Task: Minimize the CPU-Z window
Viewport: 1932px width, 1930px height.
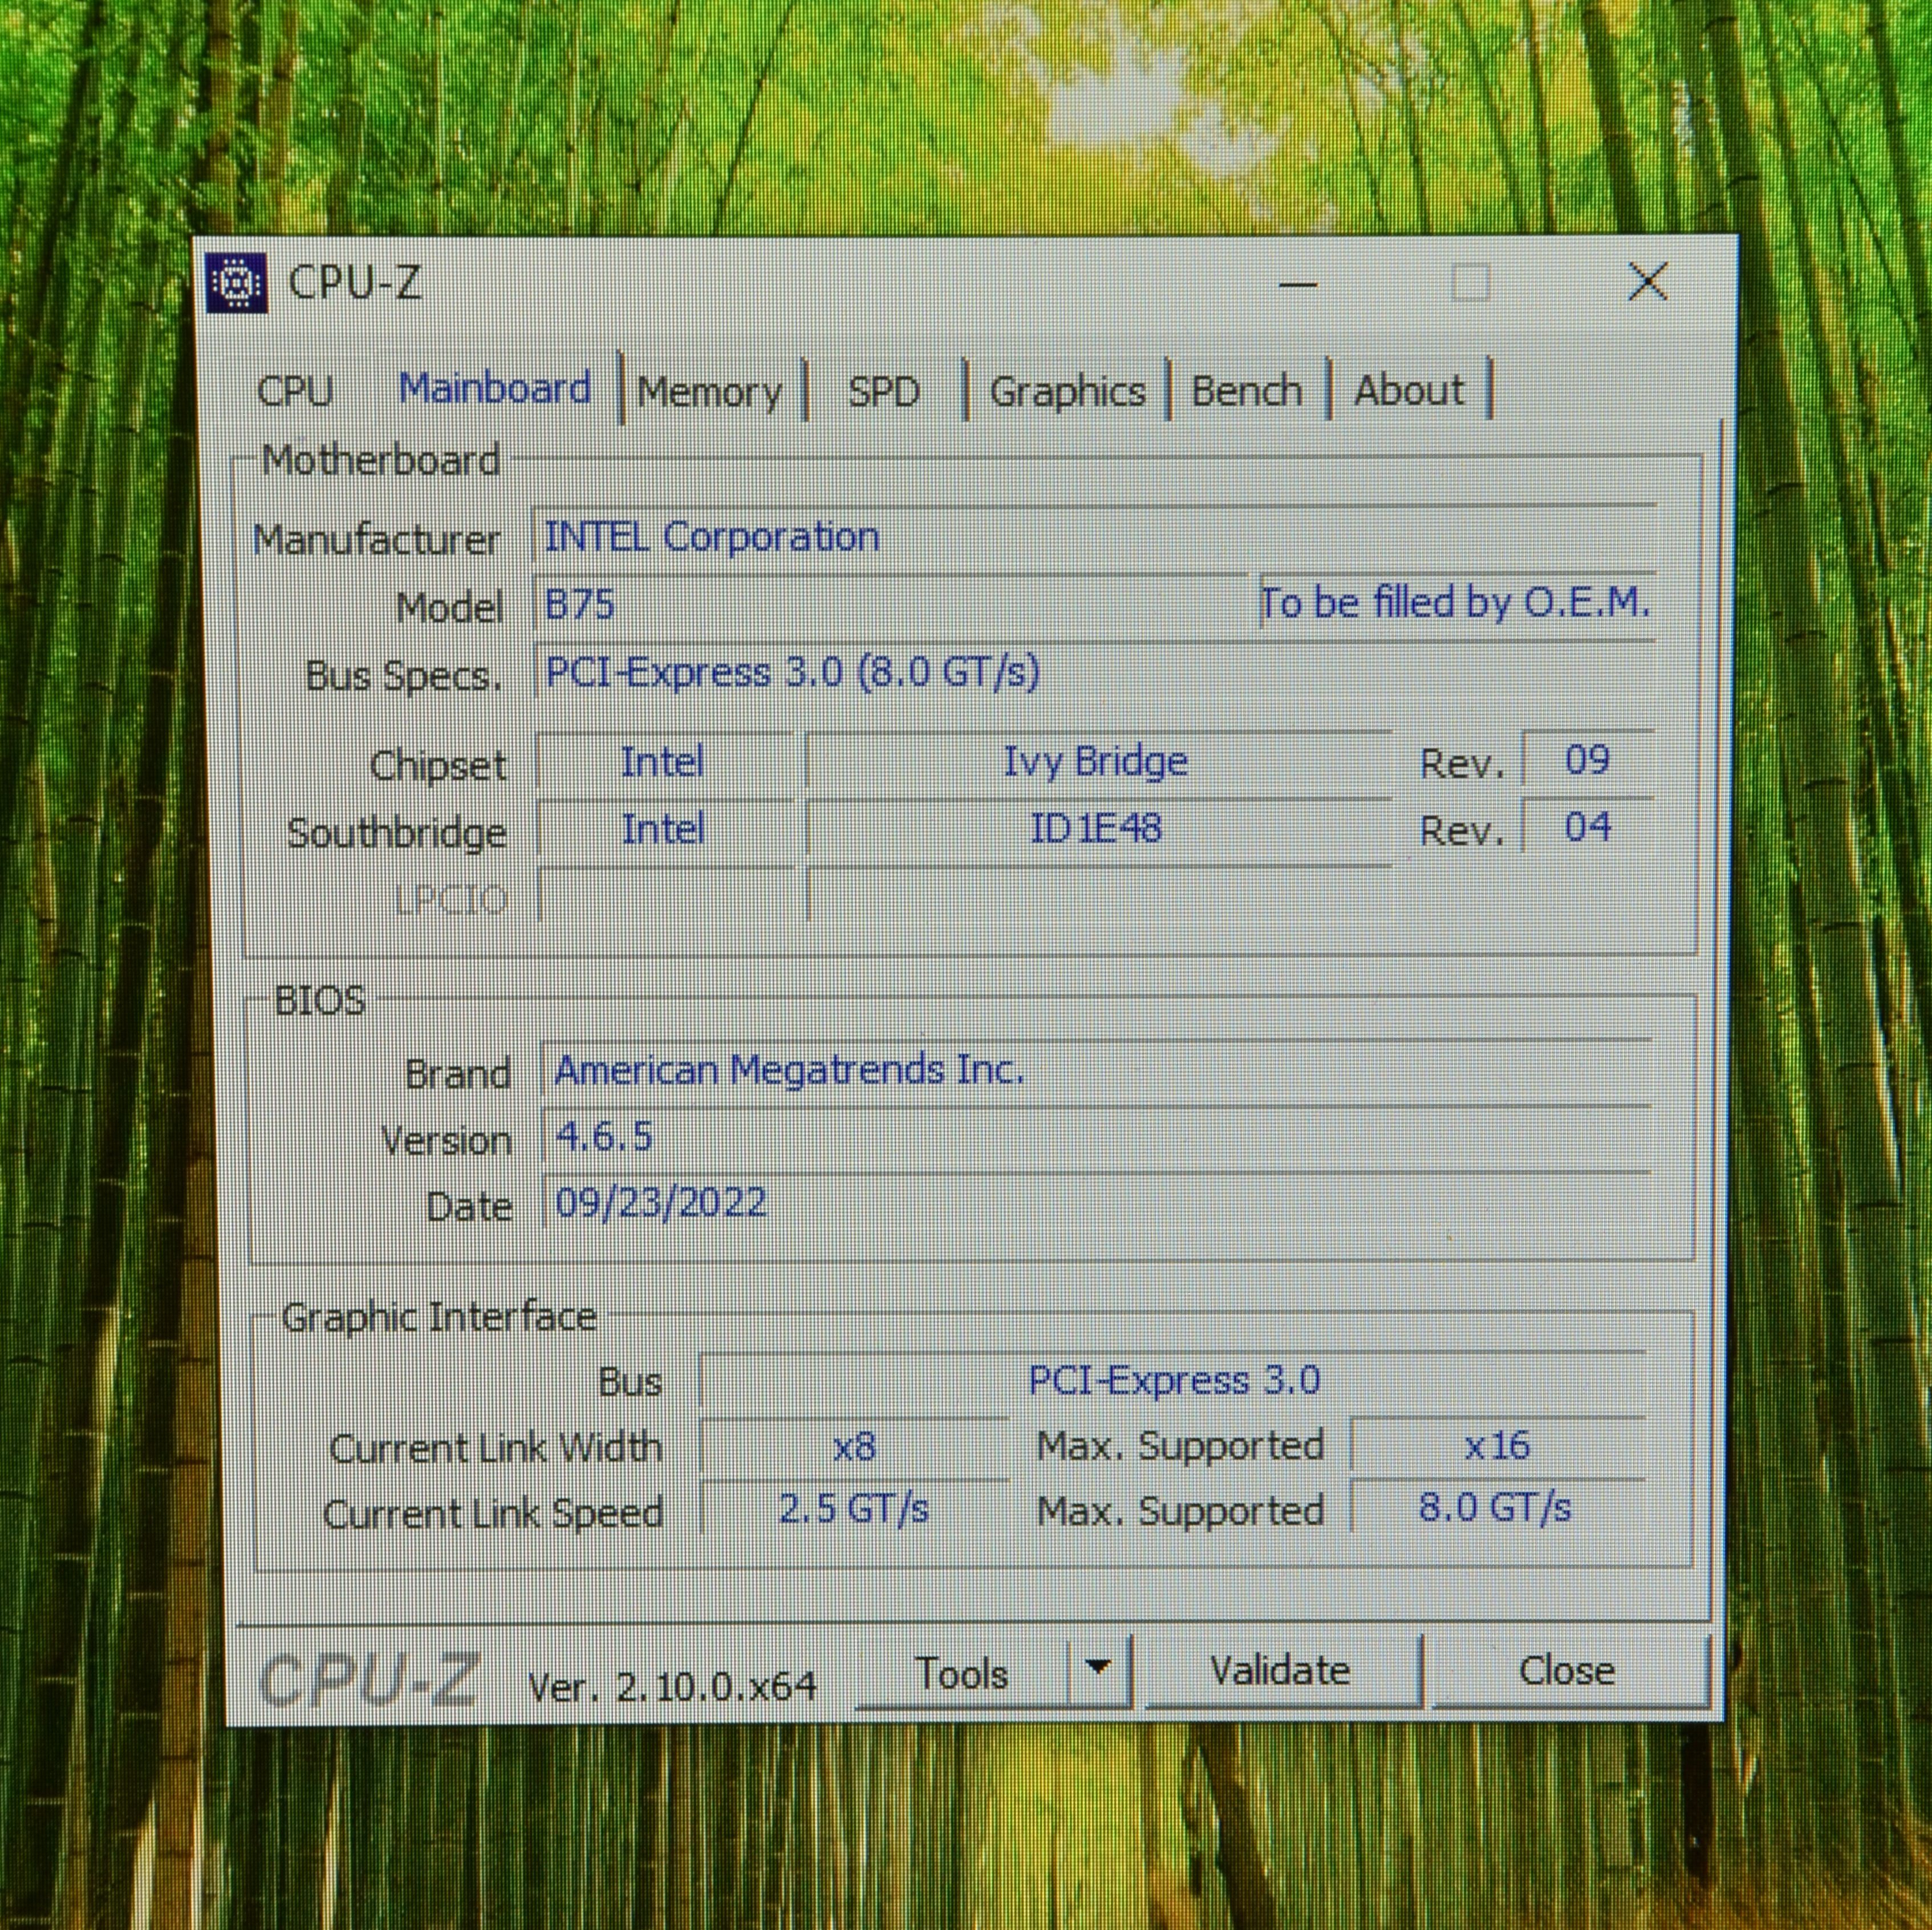Action: (x=1297, y=285)
